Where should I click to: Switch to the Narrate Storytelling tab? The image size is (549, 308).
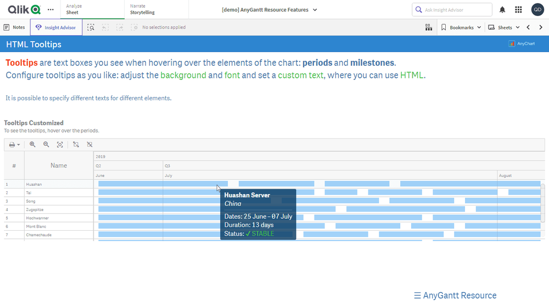click(156, 9)
